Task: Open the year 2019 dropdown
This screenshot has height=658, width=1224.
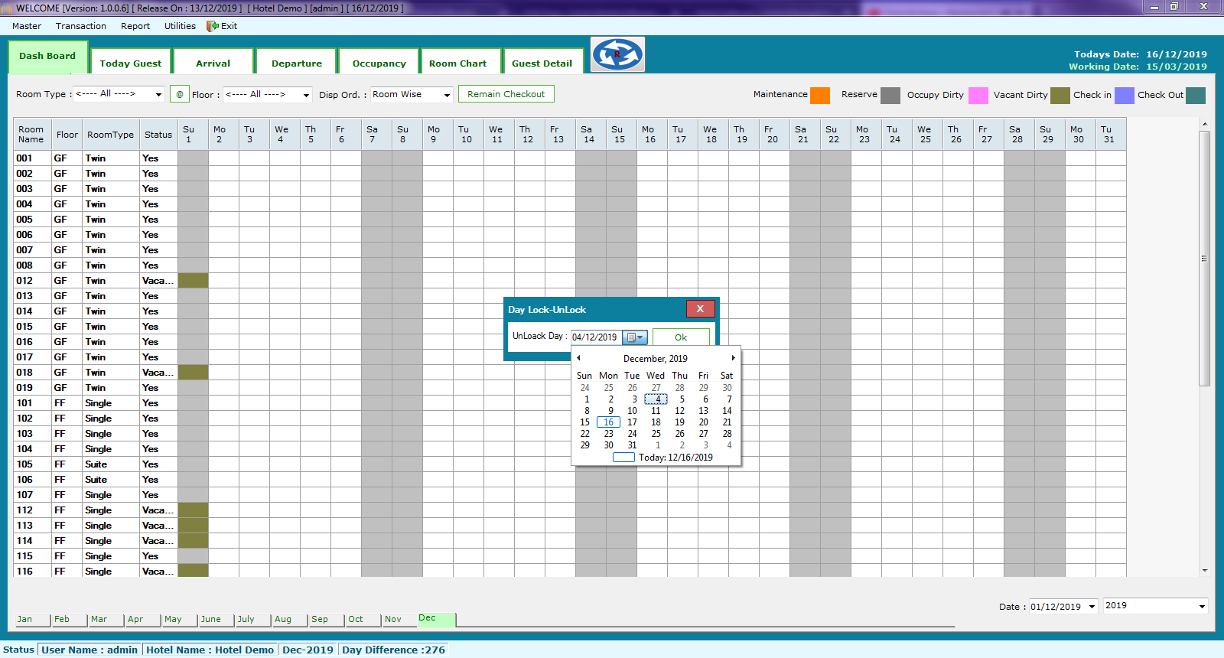Action: [1202, 606]
